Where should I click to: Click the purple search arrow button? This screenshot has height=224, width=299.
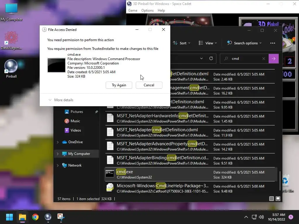point(274,59)
